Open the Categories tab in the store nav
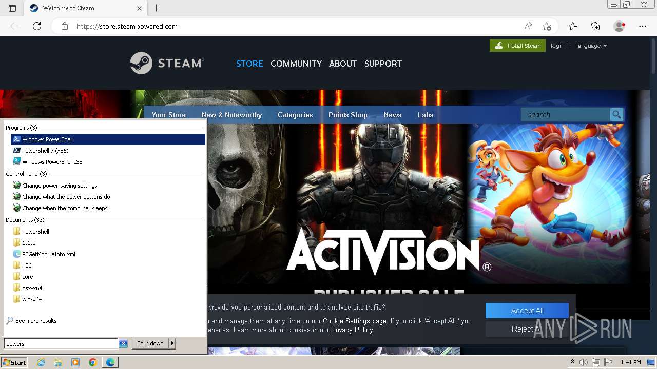The width and height of the screenshot is (657, 369). [x=295, y=115]
